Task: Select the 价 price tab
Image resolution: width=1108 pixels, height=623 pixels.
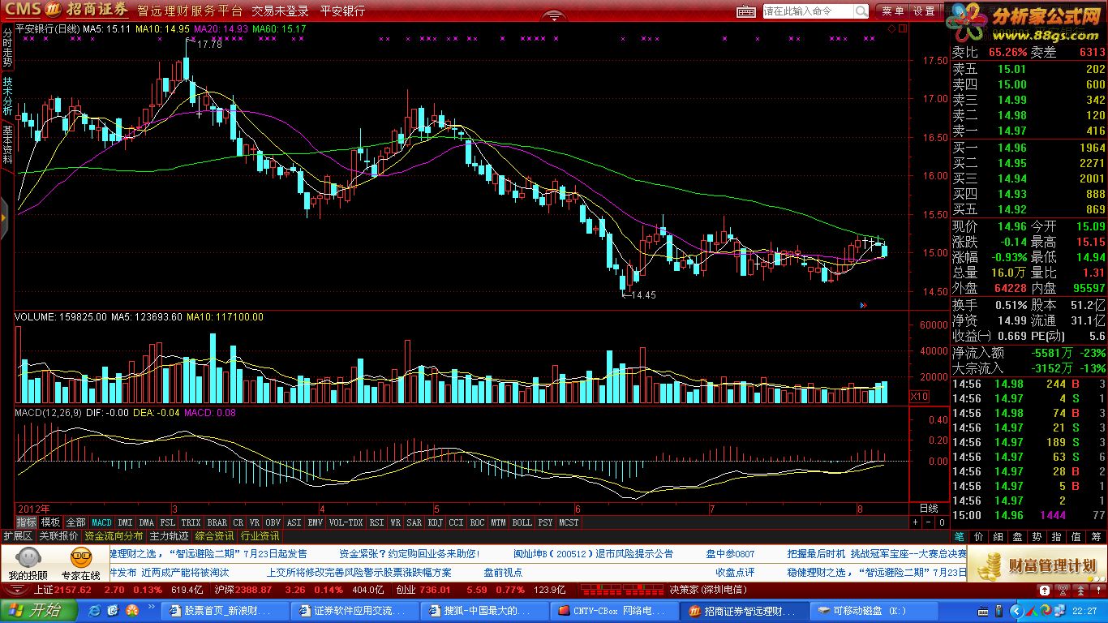Action: tap(979, 536)
